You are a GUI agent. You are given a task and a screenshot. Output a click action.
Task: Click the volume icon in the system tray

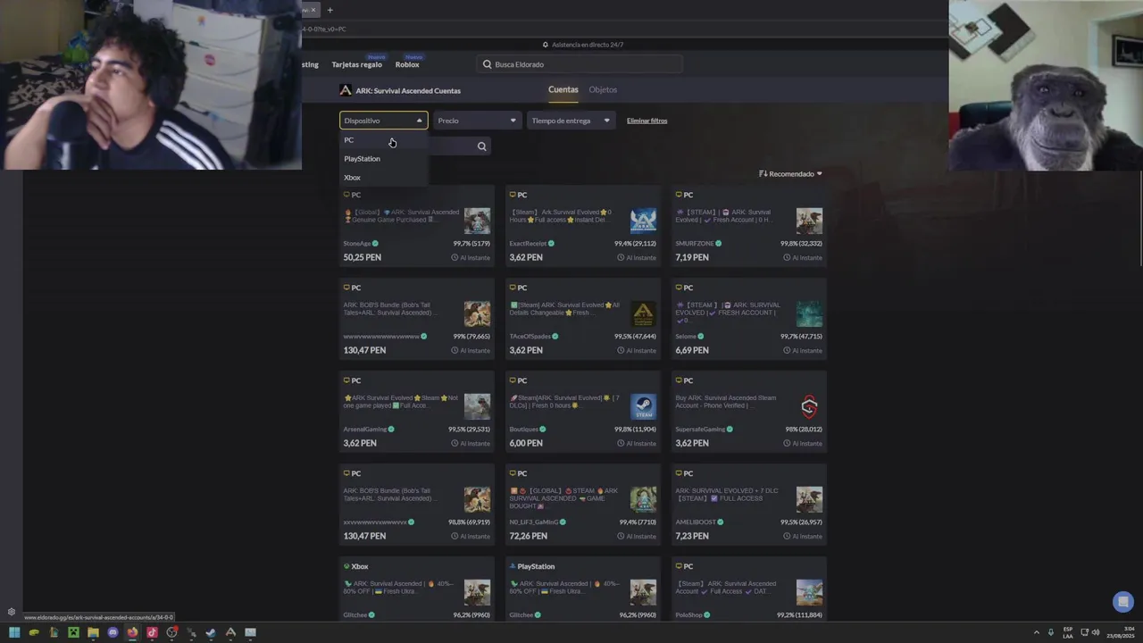click(1096, 632)
